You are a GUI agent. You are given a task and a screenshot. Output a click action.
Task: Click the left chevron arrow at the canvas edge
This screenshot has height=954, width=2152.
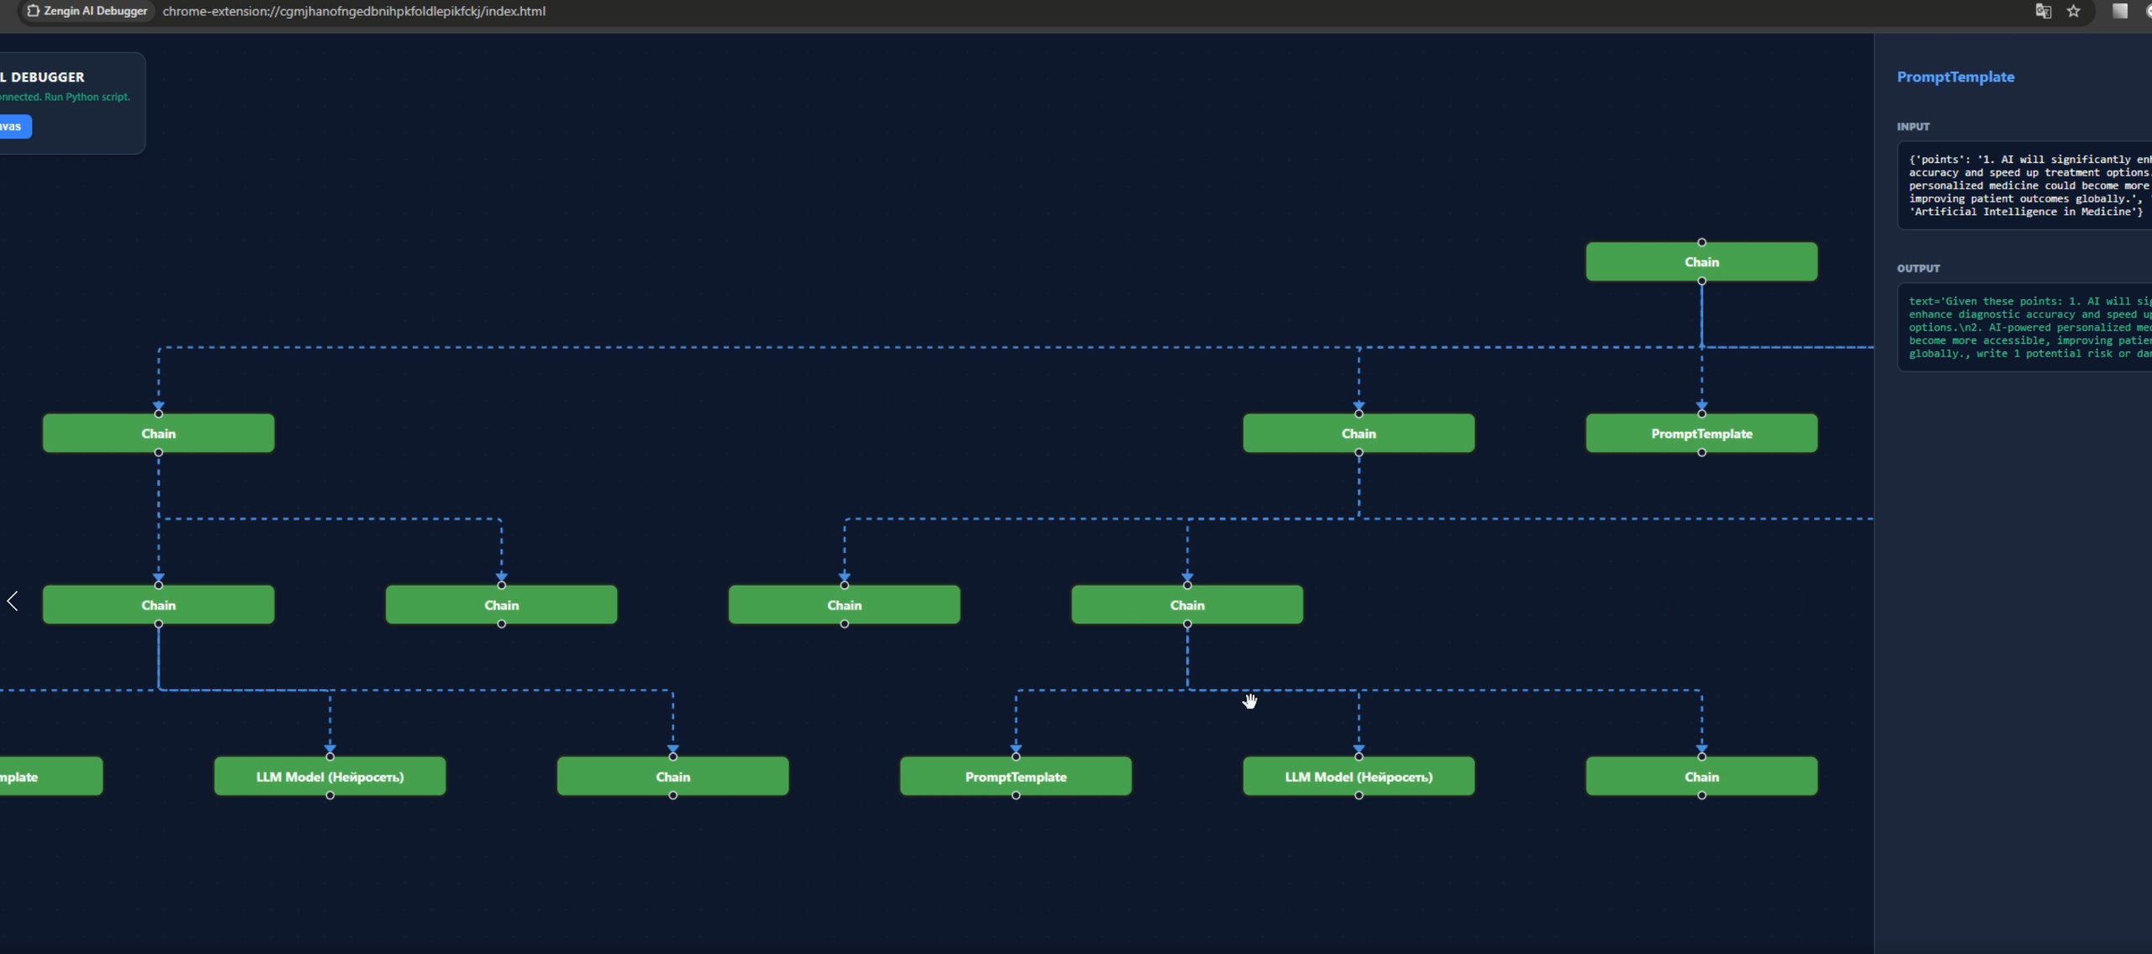tap(13, 601)
